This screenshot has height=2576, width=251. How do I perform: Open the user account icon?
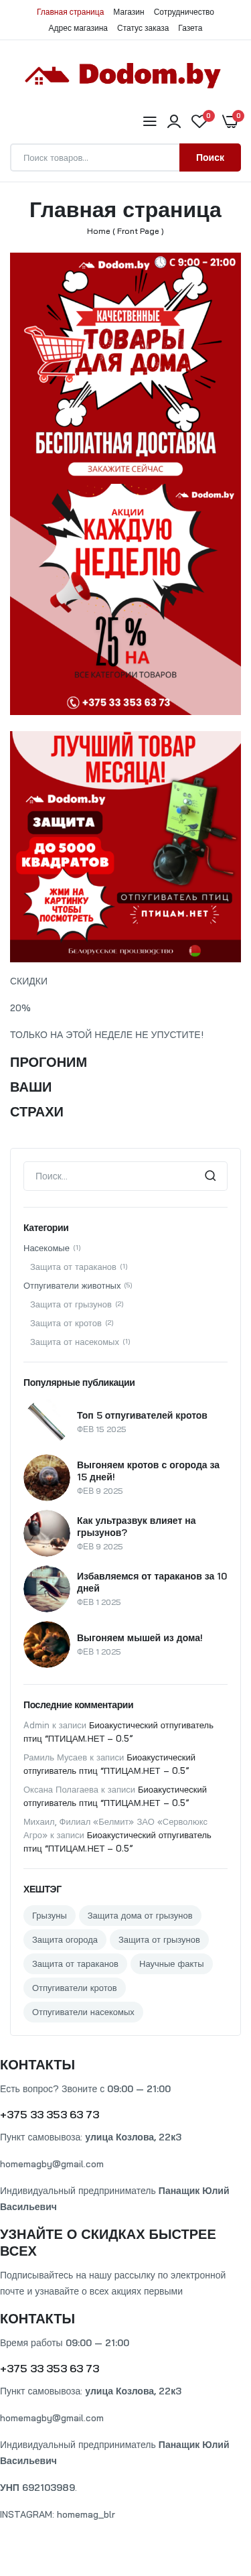point(174,121)
